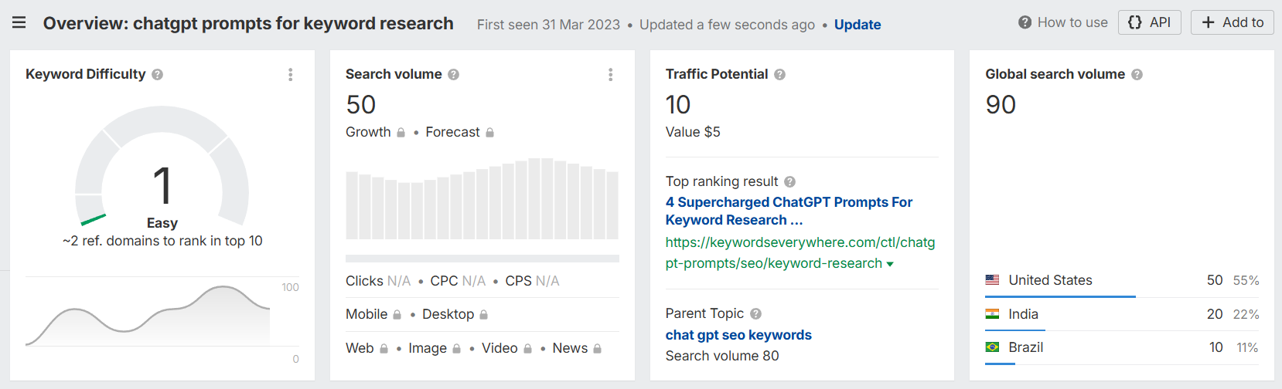The height and width of the screenshot is (389, 1282).
Task: Select the Brazil country row label
Action: tap(1025, 347)
